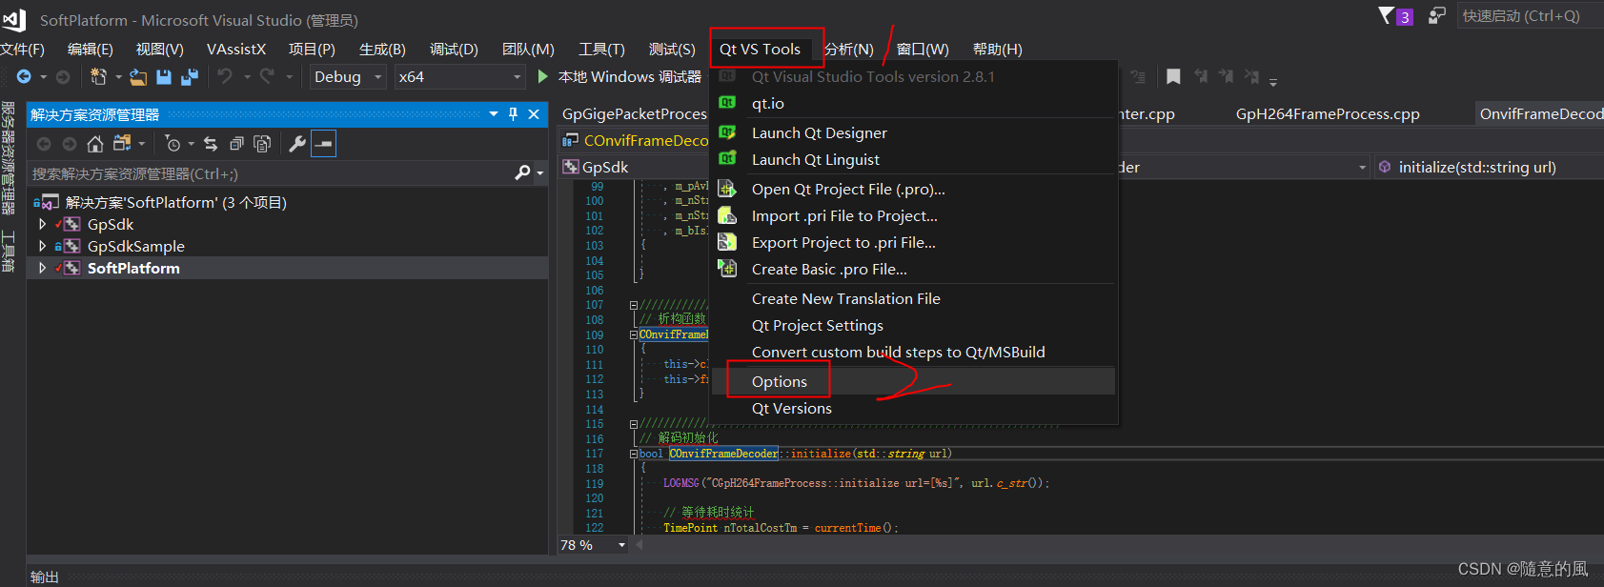The image size is (1604, 587).
Task: Click the Launch Qt Designer icon
Action: [x=727, y=132]
